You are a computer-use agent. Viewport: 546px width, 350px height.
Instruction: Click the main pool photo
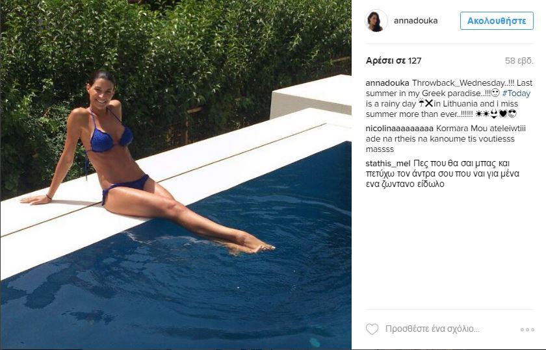pos(176,175)
